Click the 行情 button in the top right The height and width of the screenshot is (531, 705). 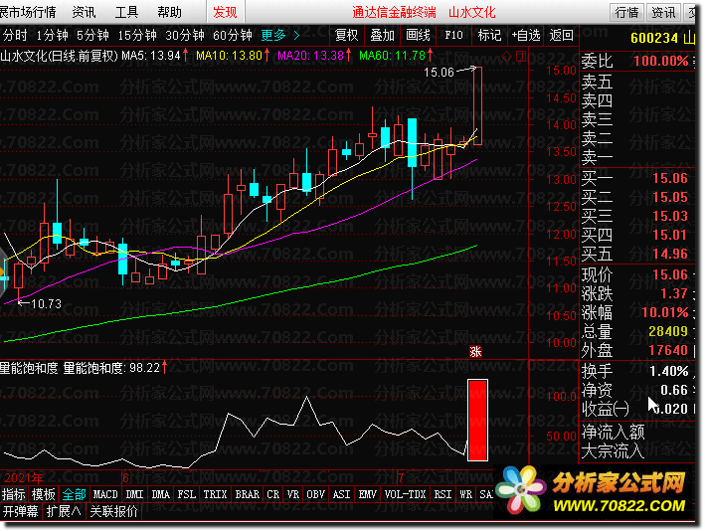click(x=626, y=12)
